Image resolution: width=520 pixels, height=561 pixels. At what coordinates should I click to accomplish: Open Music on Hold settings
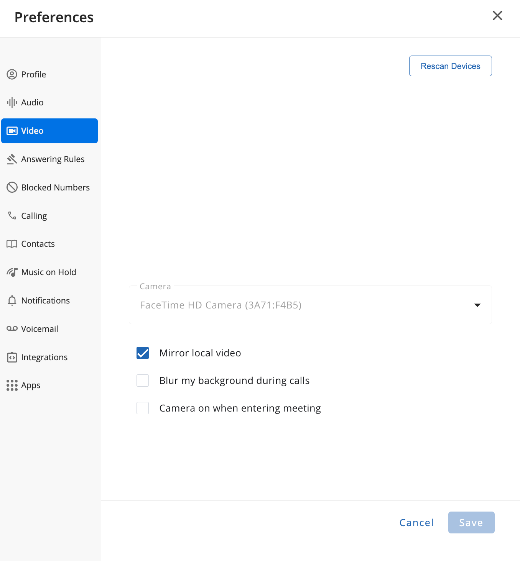click(x=49, y=272)
